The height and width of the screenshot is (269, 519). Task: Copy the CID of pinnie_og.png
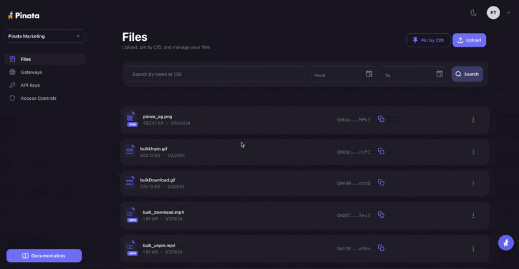[381, 119]
